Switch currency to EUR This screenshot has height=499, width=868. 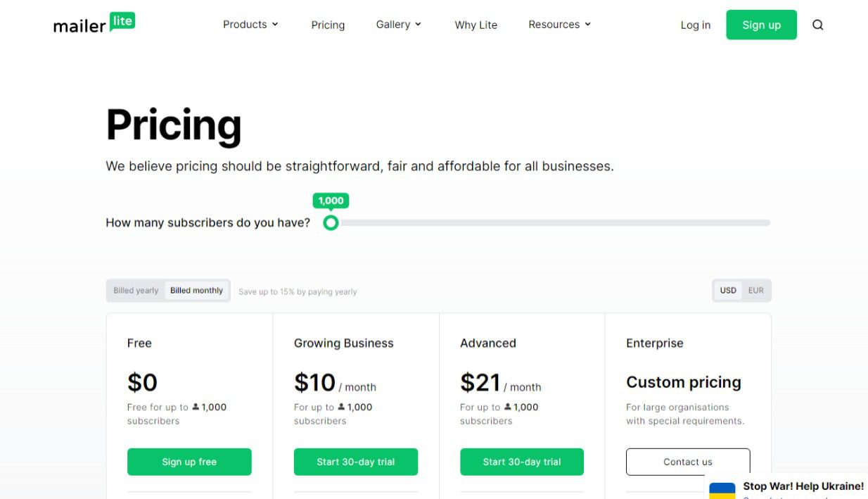pos(756,291)
